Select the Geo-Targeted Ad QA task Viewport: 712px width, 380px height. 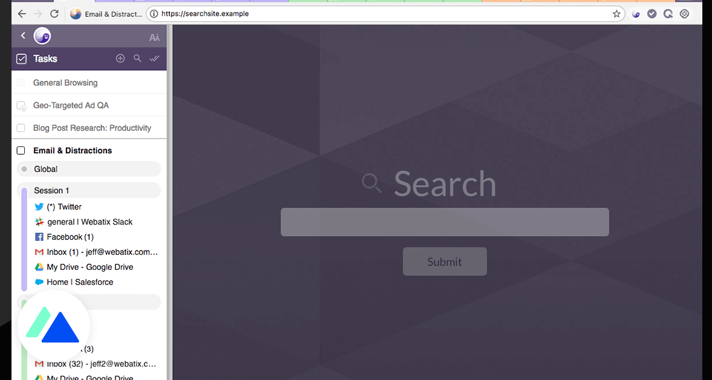tap(71, 105)
